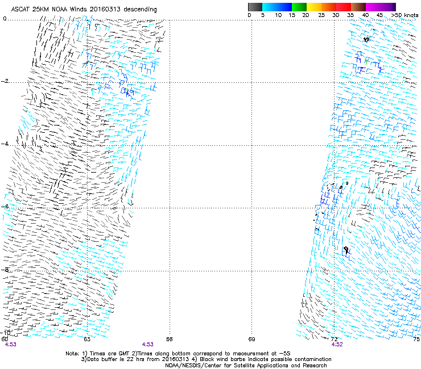This screenshot has width=421, height=369.
Task: Click the latitude label '-4'
Action: 5,144
